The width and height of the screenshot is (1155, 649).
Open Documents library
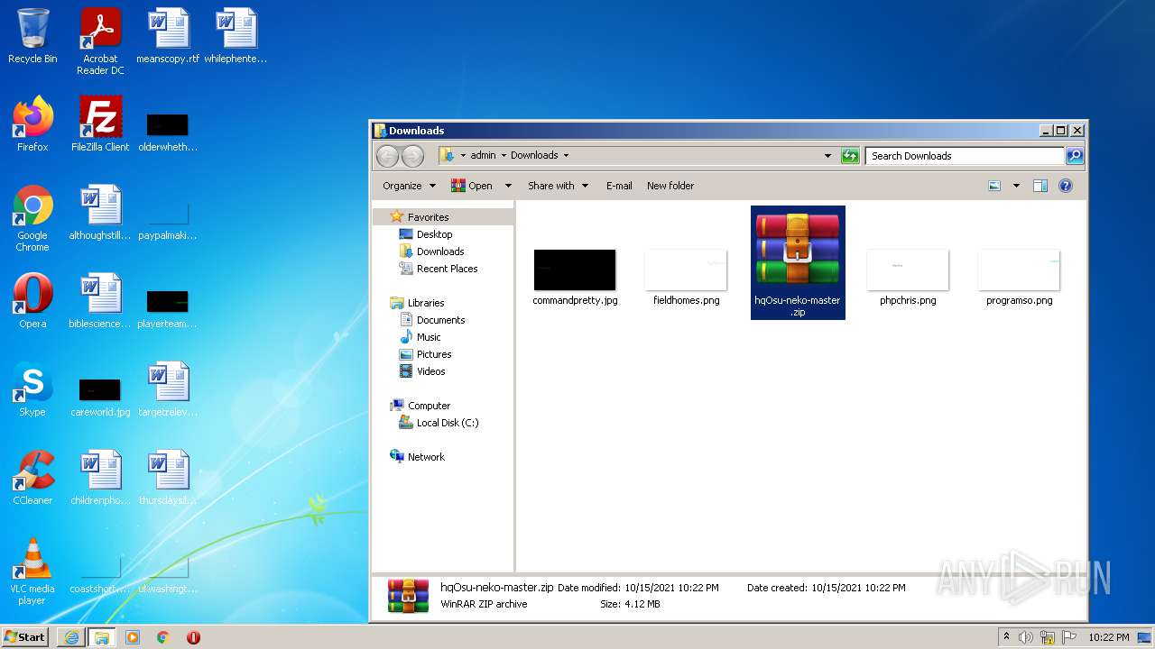(x=440, y=320)
